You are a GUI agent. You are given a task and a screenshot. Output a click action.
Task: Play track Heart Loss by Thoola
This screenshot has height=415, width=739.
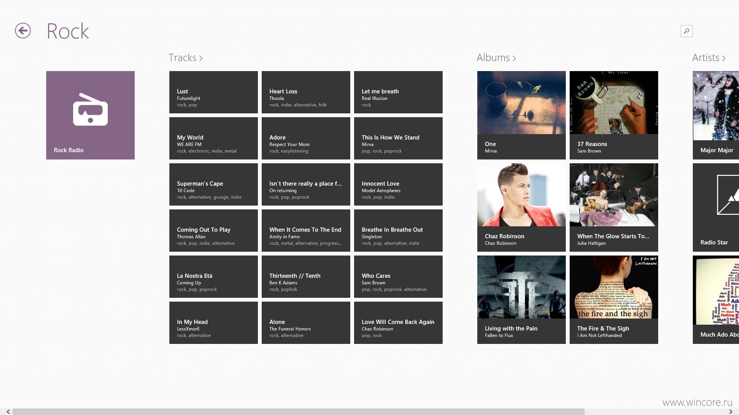pyautogui.click(x=306, y=92)
